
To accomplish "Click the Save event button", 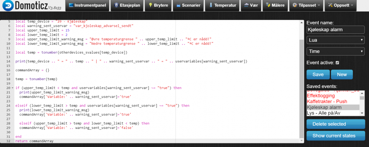I will coord(318,75).
